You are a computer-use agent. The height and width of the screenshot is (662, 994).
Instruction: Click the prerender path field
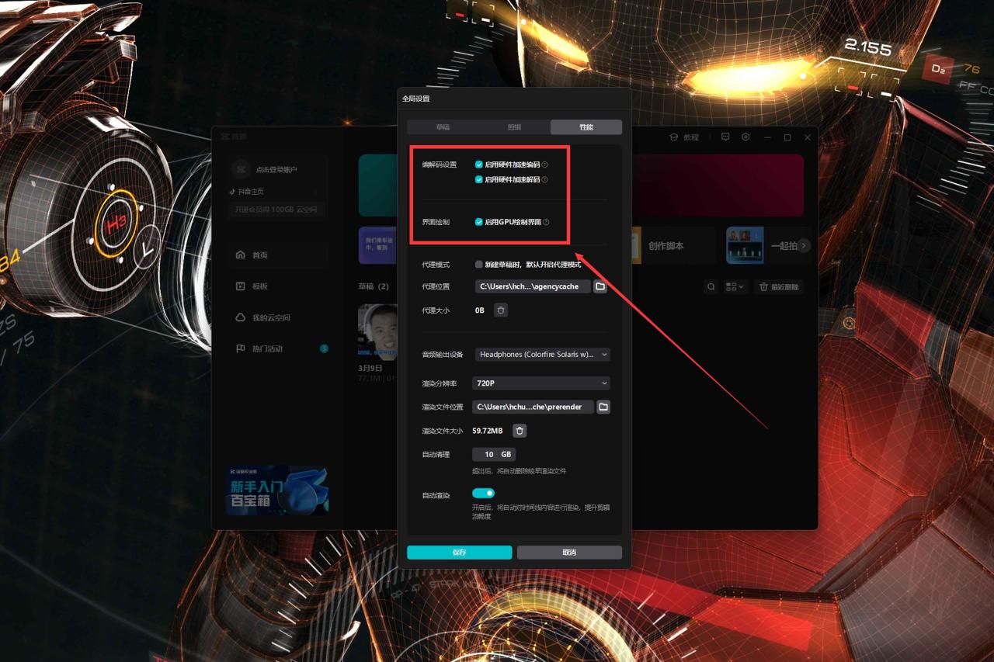(533, 407)
